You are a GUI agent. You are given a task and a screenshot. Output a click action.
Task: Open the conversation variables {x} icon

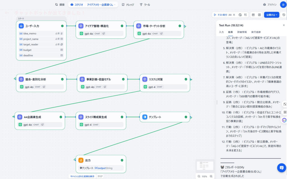[x=259, y=15]
